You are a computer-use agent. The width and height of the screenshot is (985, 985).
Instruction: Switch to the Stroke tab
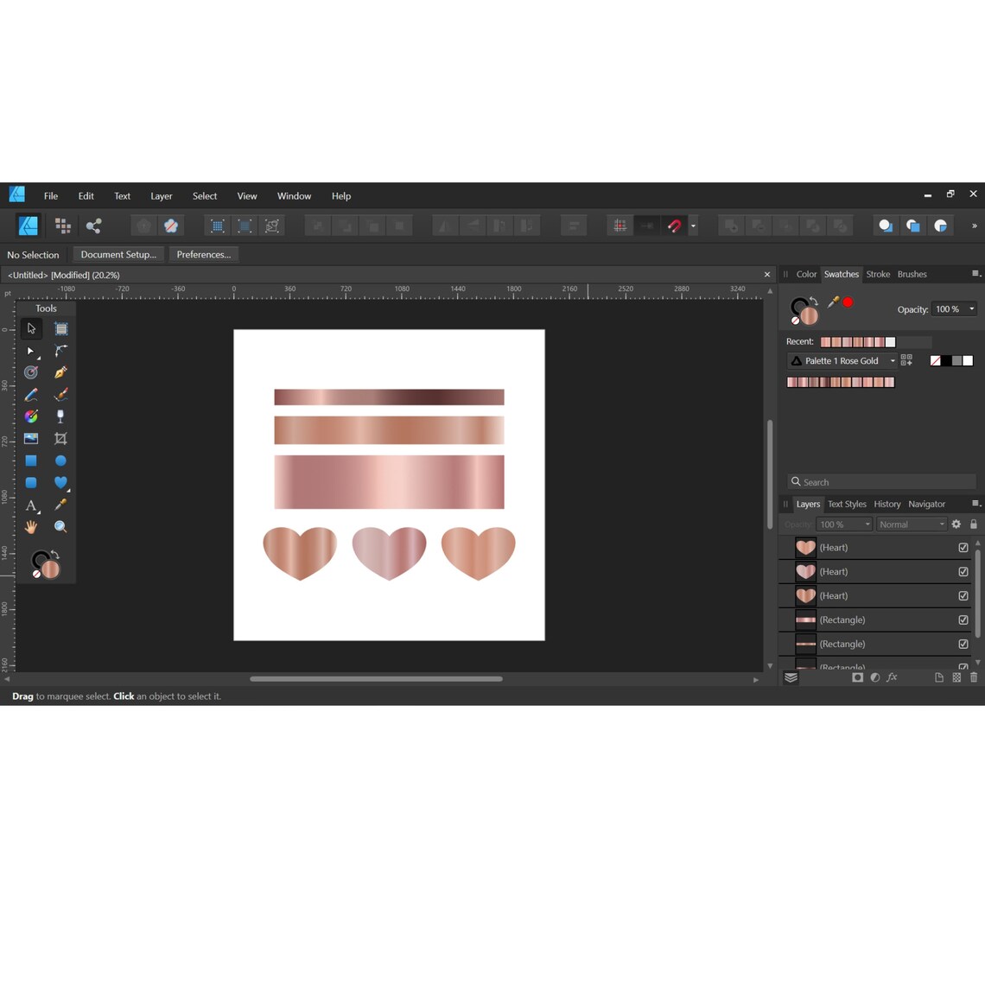point(878,274)
